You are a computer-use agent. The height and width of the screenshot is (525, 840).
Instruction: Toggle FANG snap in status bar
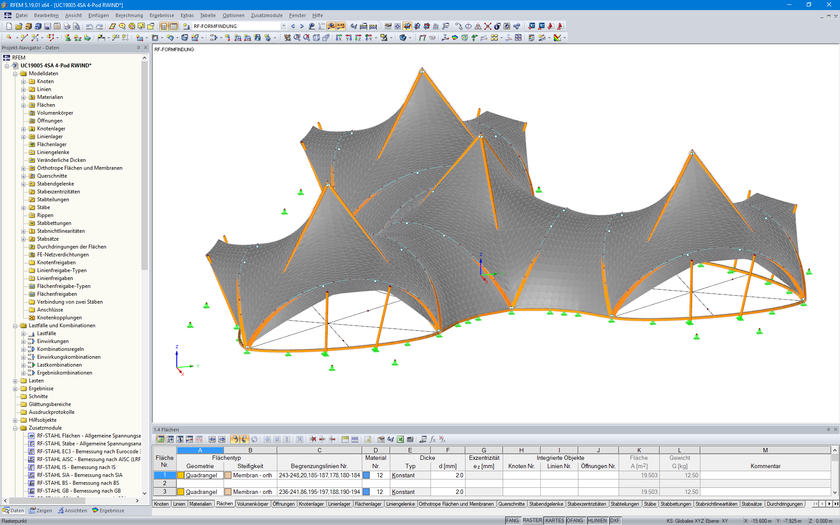(x=512, y=521)
